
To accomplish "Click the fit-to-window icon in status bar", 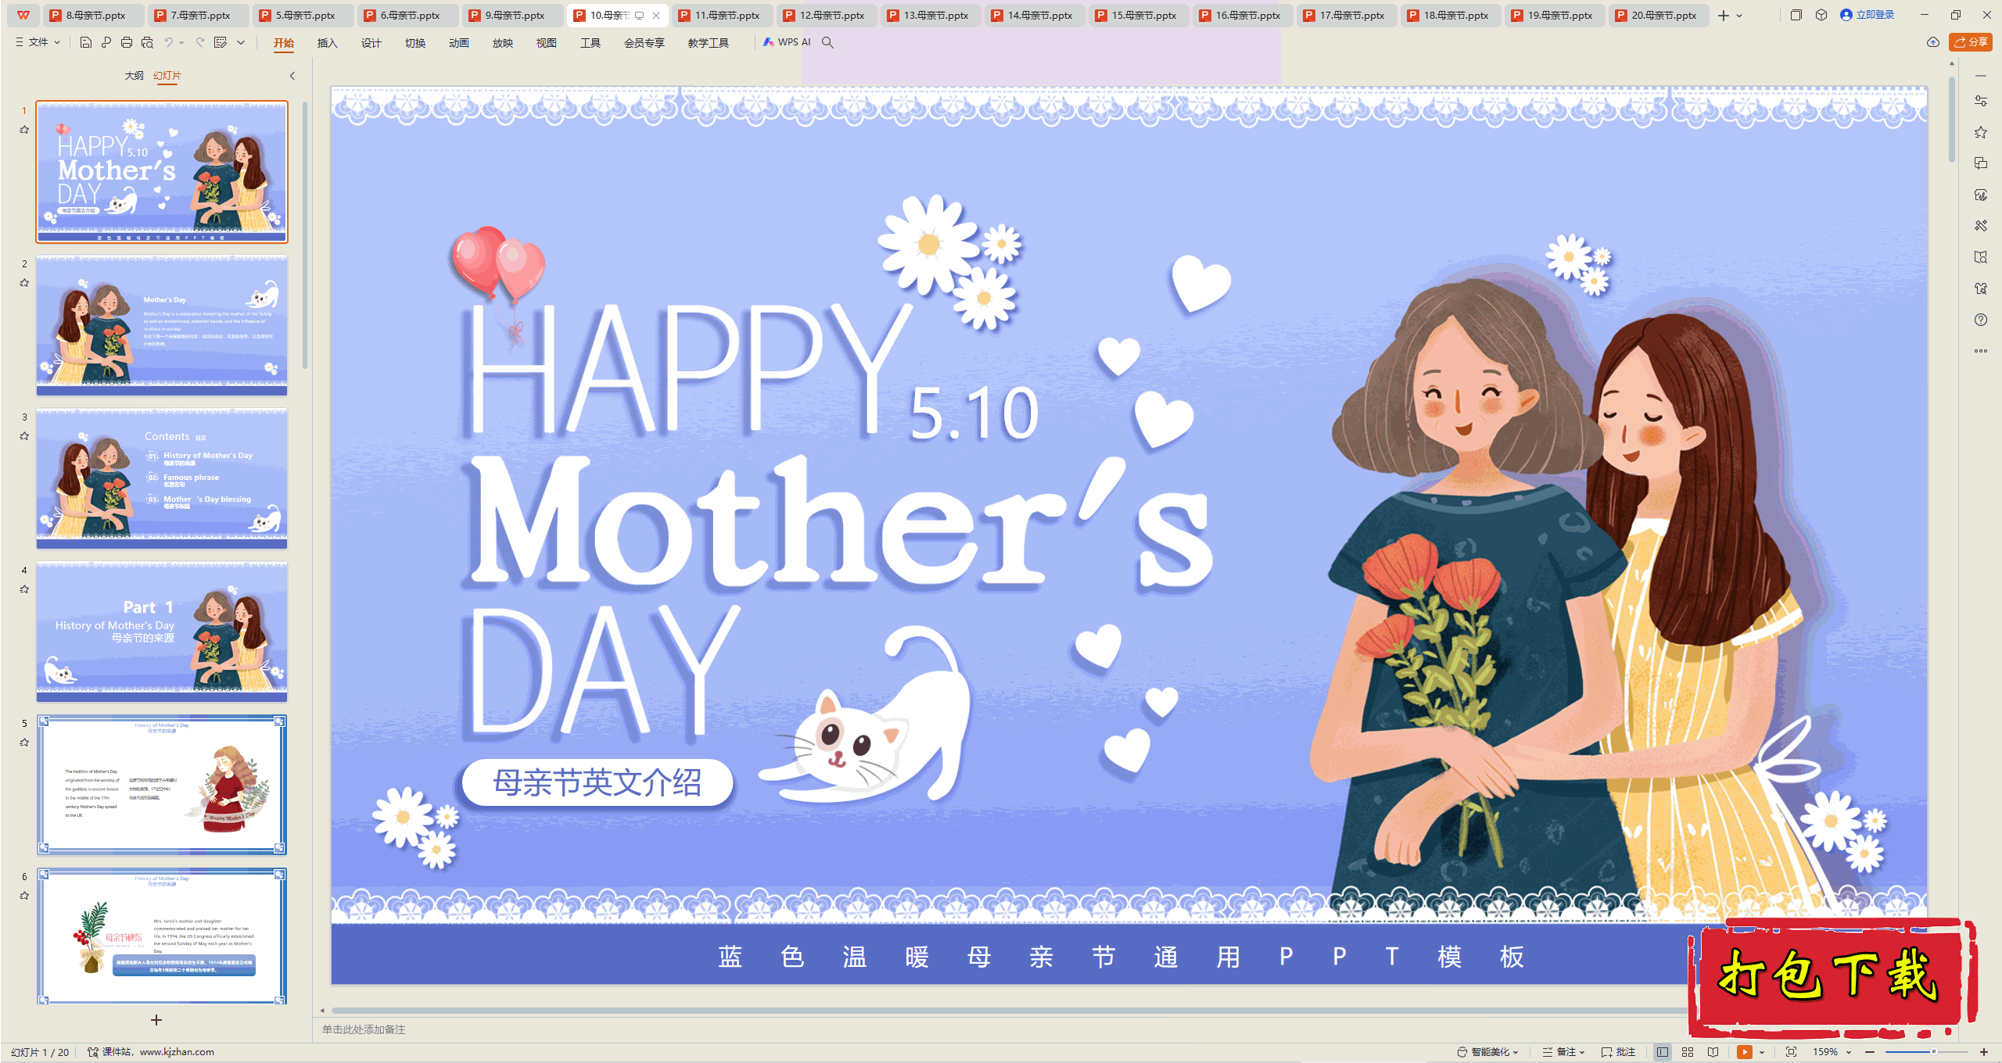I will (x=1792, y=1052).
